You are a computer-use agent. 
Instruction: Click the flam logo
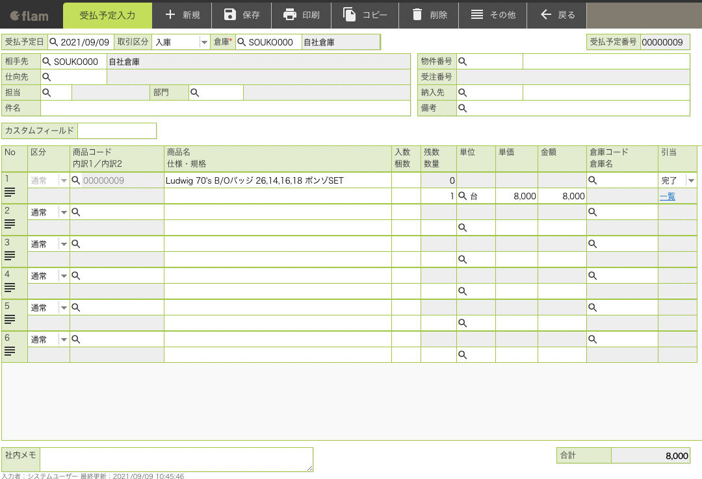[x=29, y=16]
